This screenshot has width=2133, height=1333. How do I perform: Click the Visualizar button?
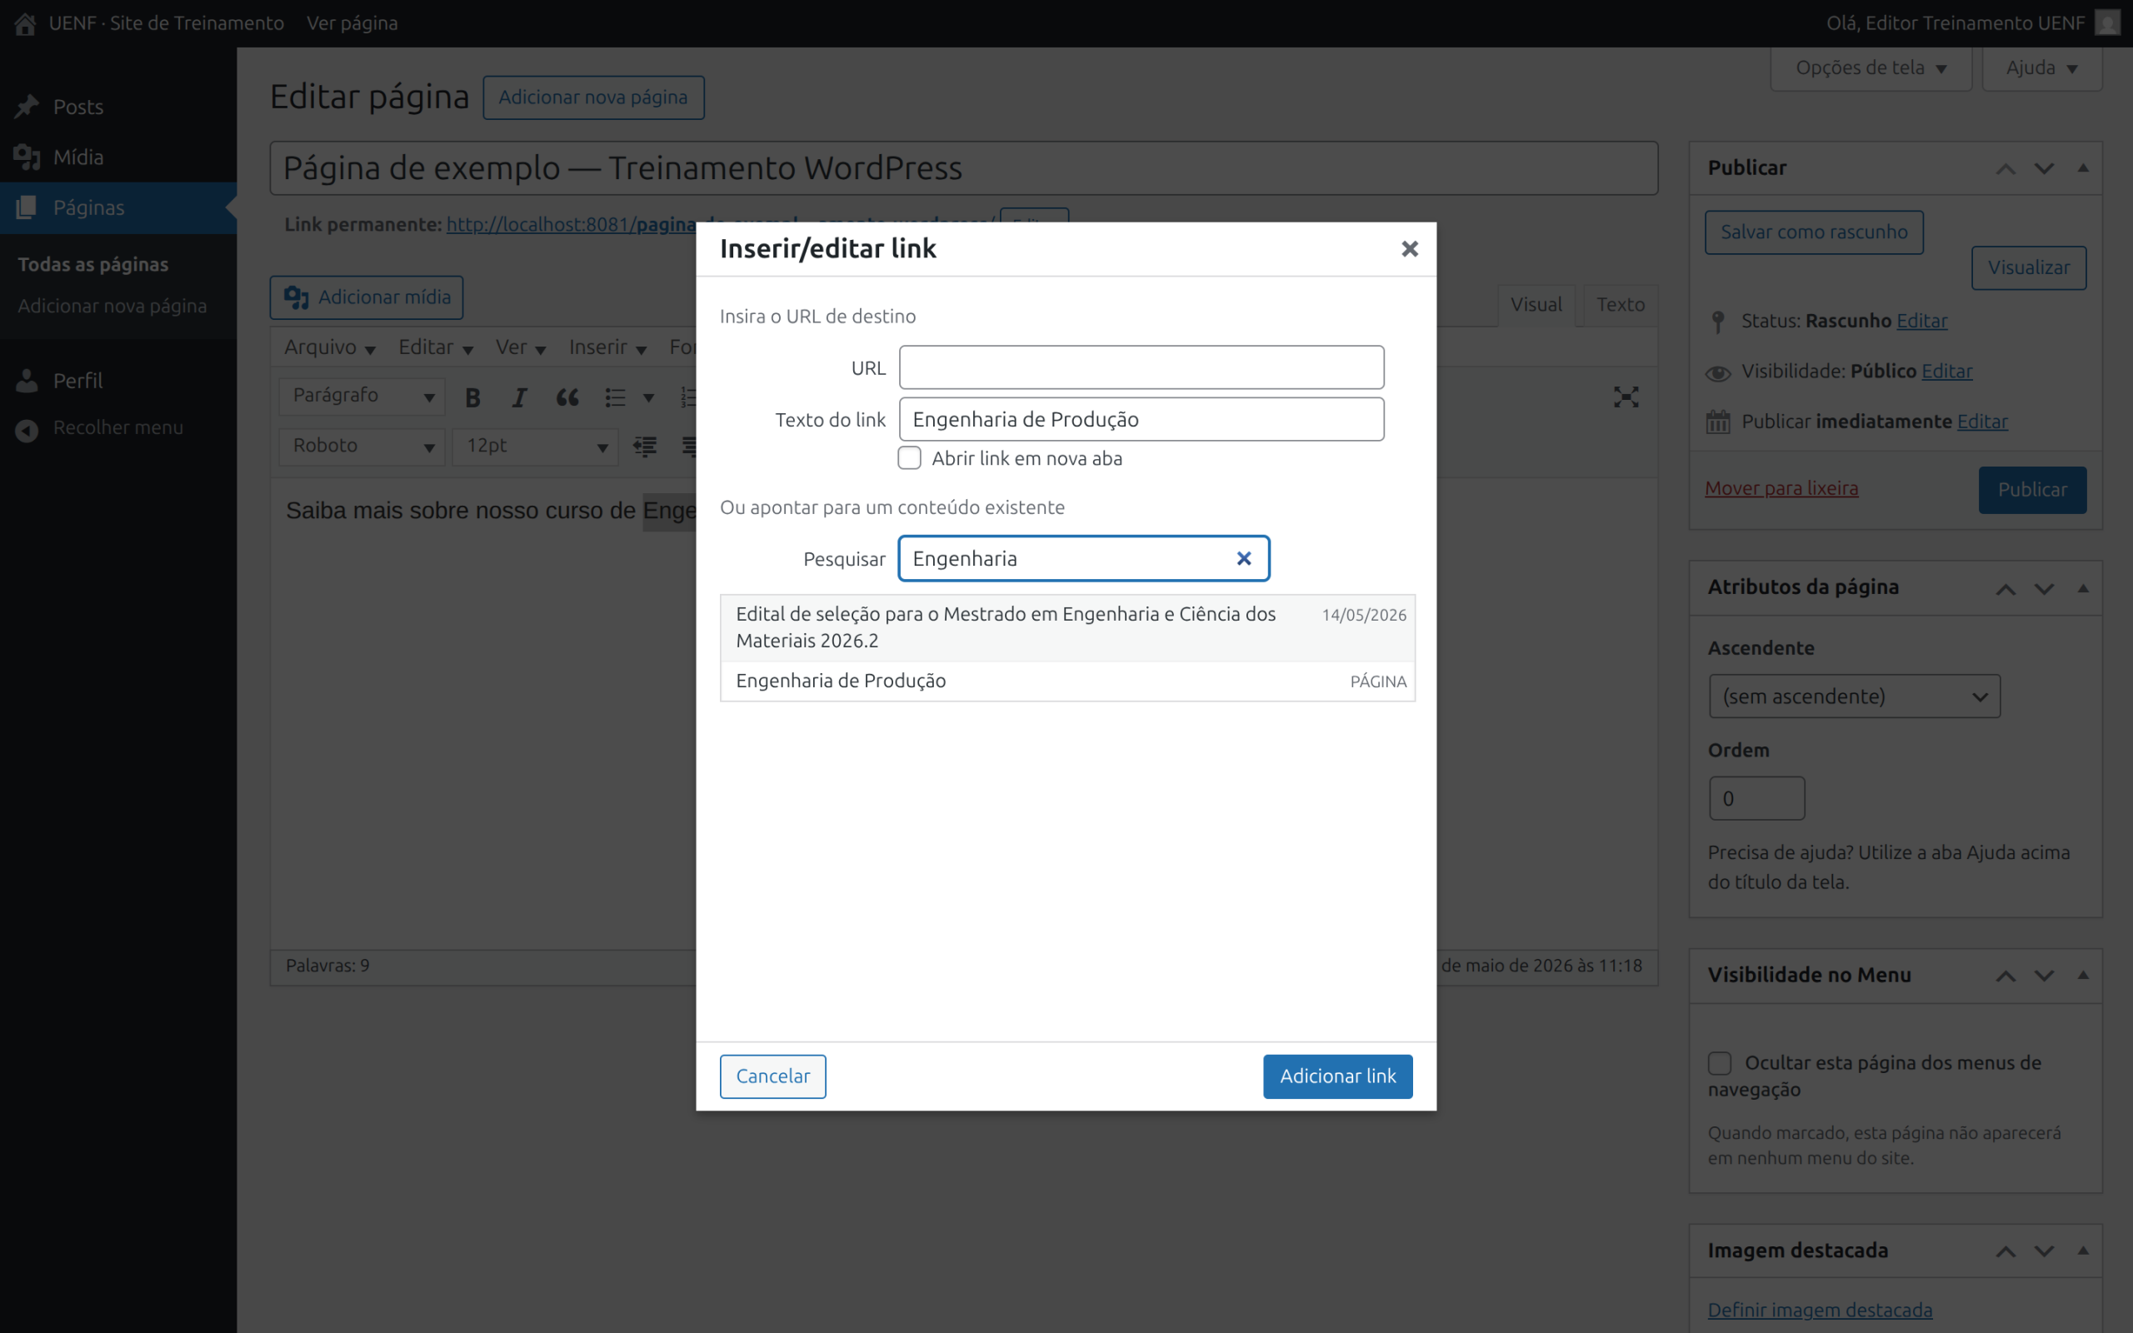2029,268
